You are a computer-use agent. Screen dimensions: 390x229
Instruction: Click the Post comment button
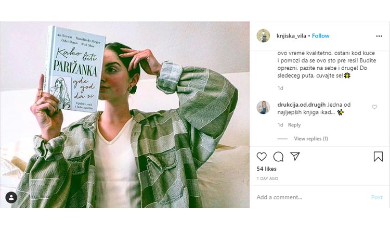376,197
